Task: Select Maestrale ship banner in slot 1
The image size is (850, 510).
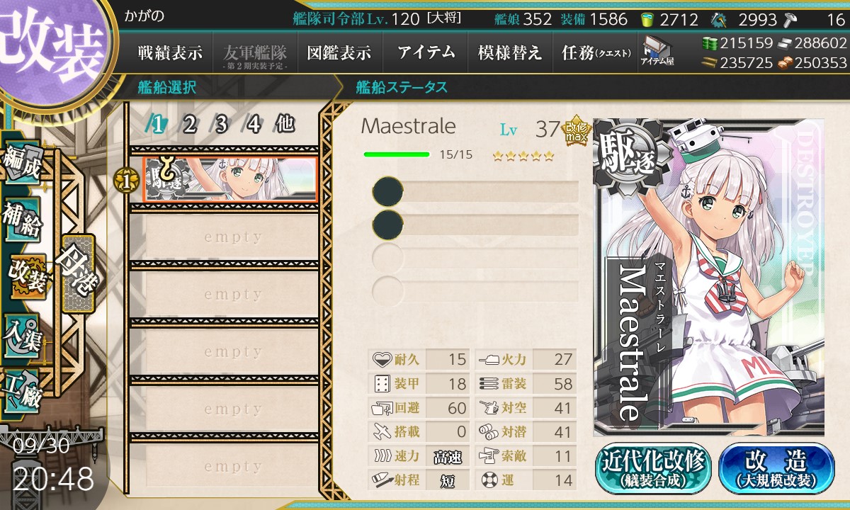Action: (x=229, y=179)
